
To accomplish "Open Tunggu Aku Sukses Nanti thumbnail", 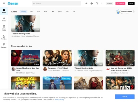I will tap(26, 83).
